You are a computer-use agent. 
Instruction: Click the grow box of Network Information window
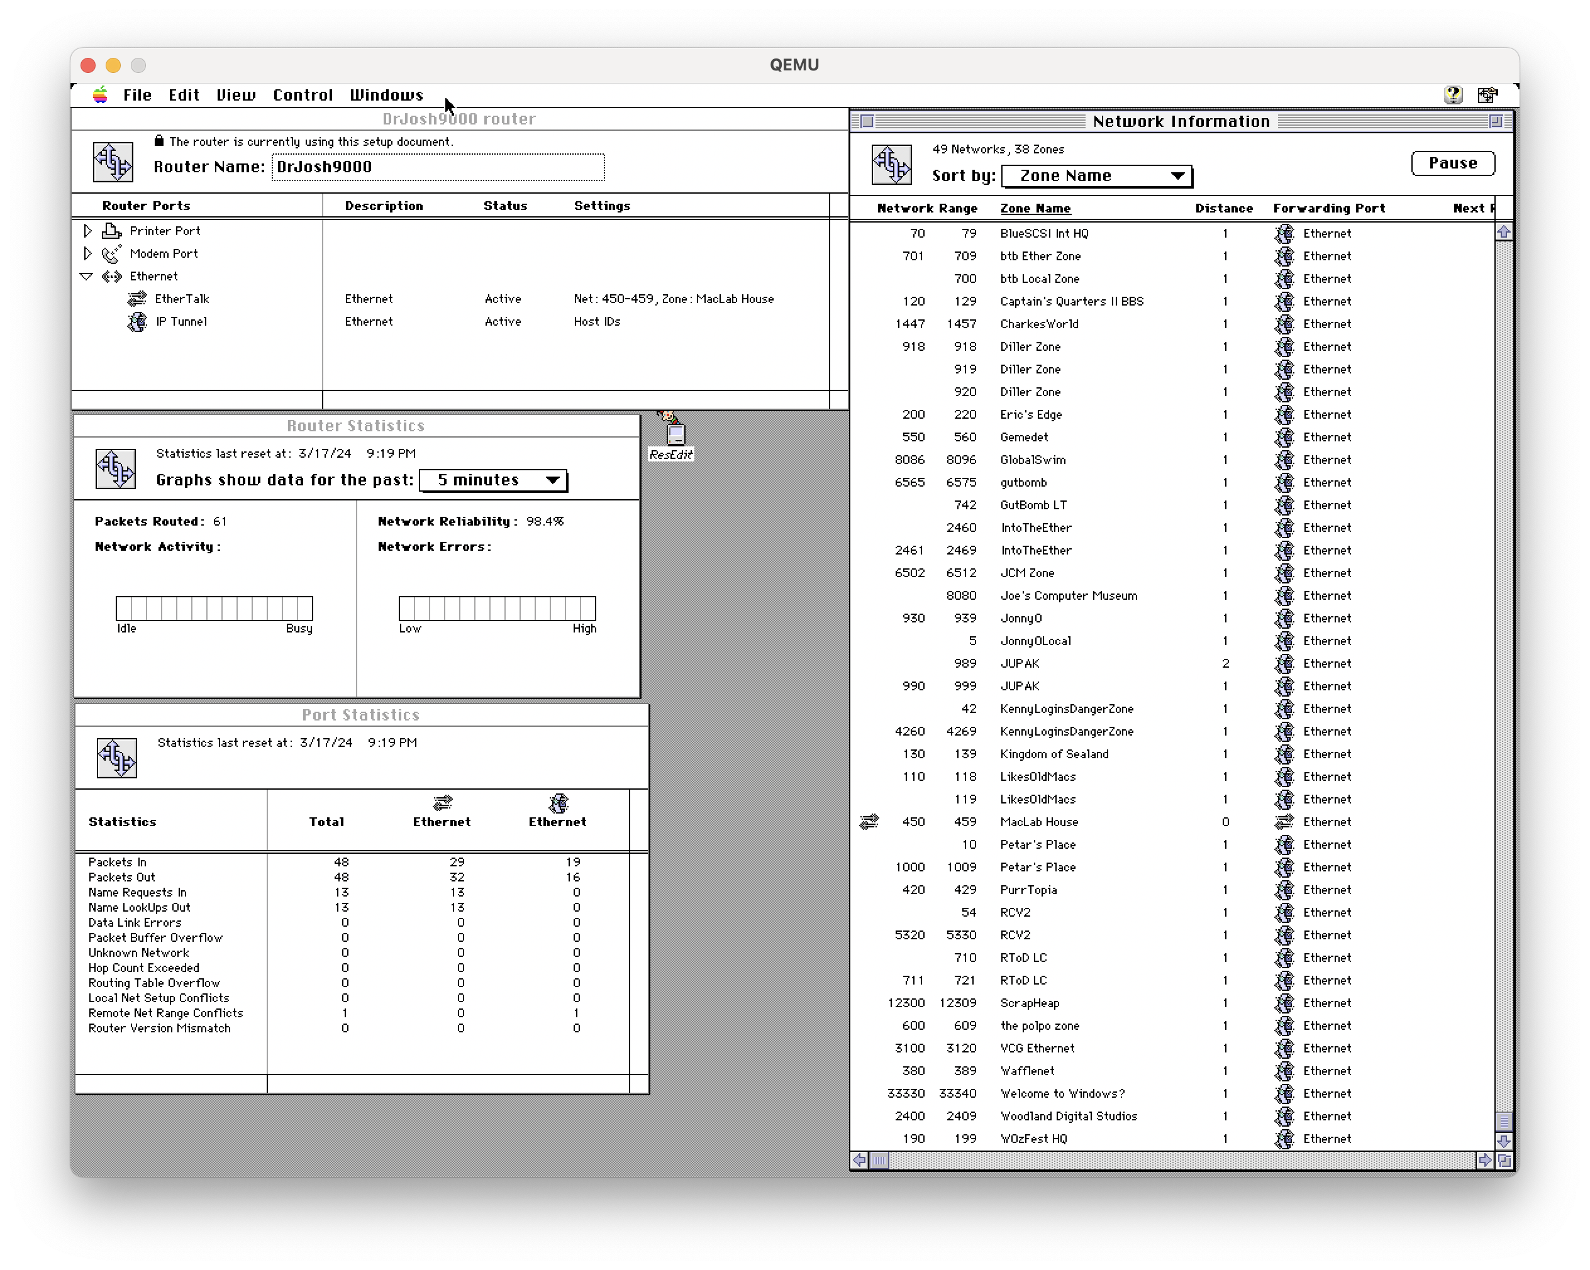1504,1160
